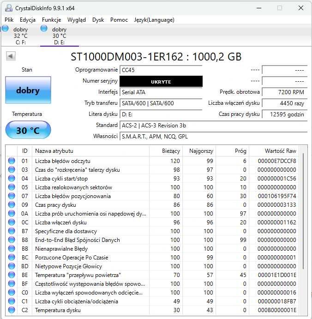Click the disk title ST1000DM003-1ER162
This screenshot has height=319, width=312.
pos(127,57)
